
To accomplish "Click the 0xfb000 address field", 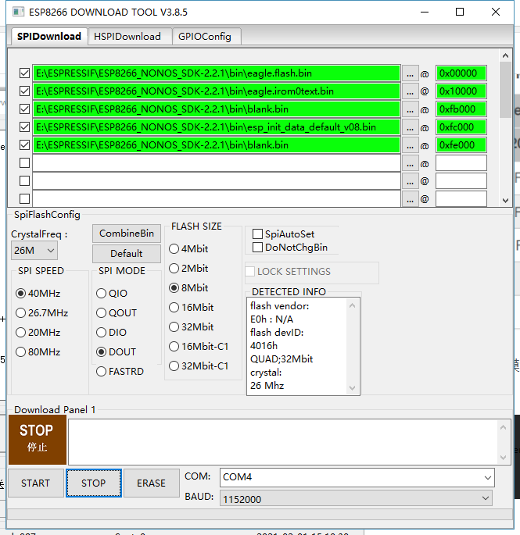I will (x=461, y=109).
